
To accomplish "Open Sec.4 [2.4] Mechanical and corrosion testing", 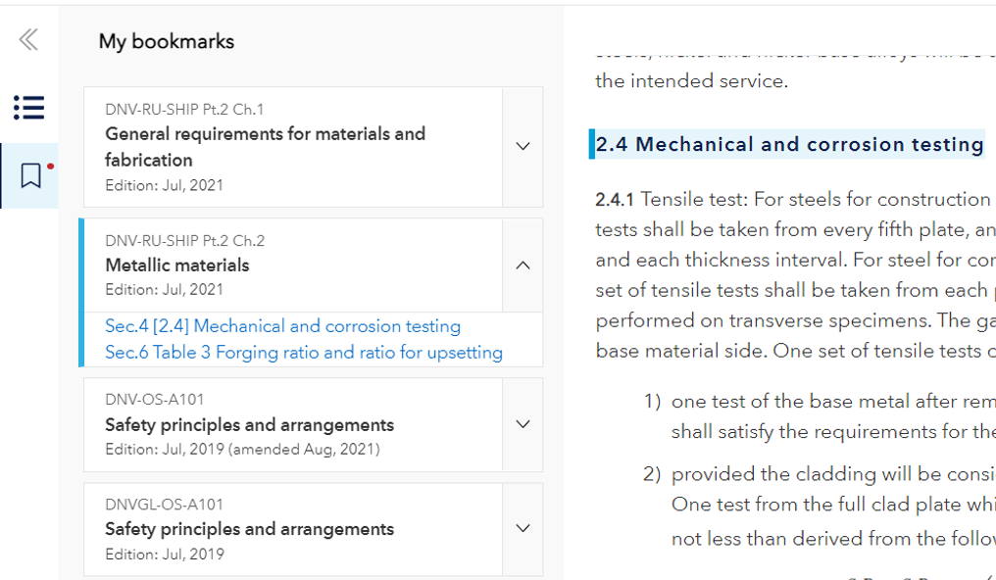I will 282,326.
